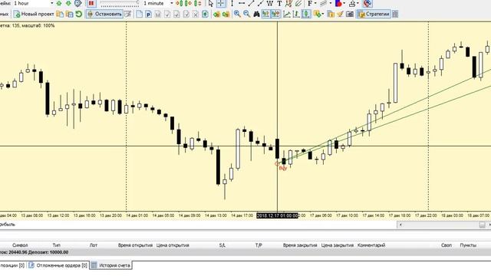Select the W wave symbols tool

coord(269,3)
